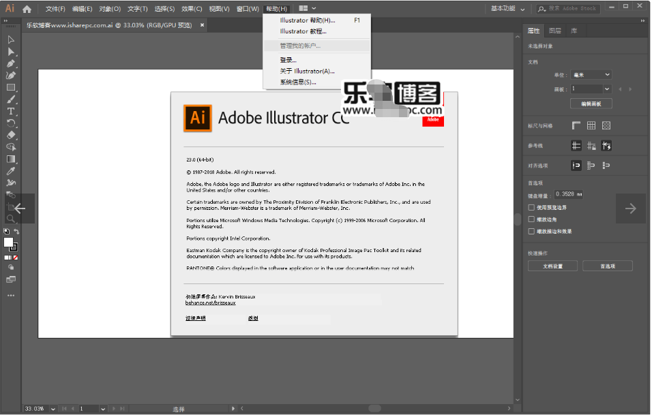This screenshot has height=417, width=652.
Task: Click the 编辑画板 button
Action: 591,104
